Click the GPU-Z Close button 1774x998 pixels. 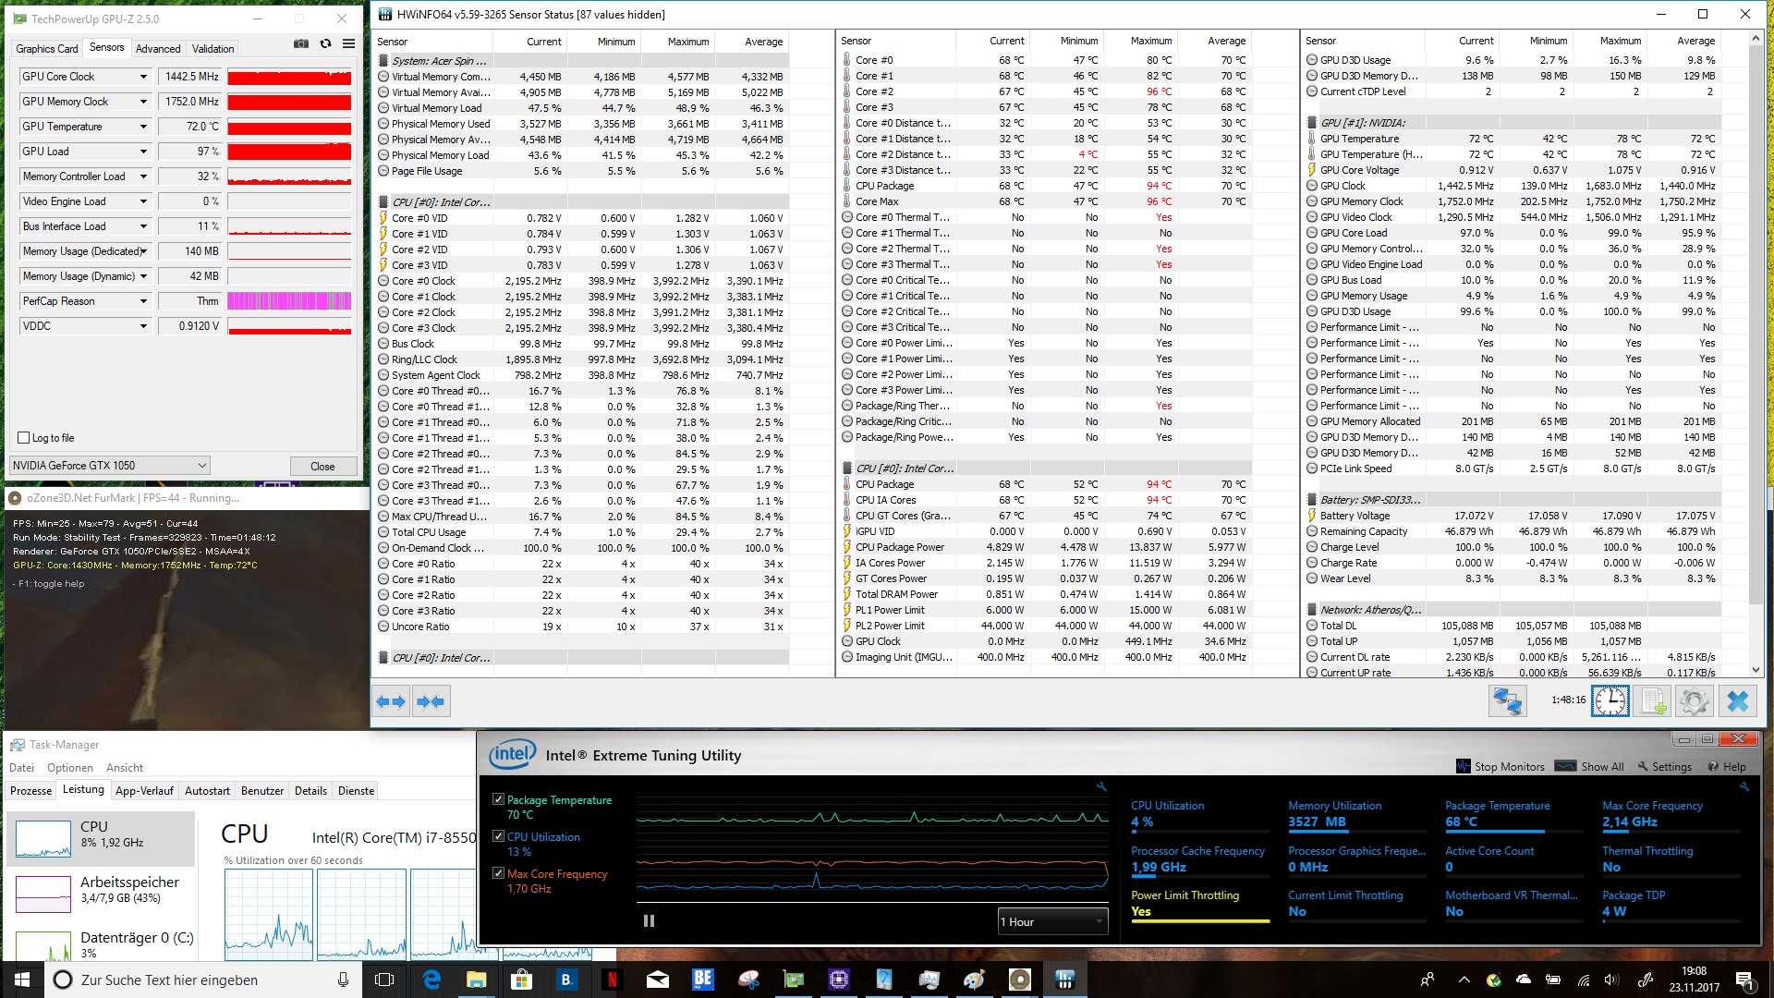coord(322,467)
